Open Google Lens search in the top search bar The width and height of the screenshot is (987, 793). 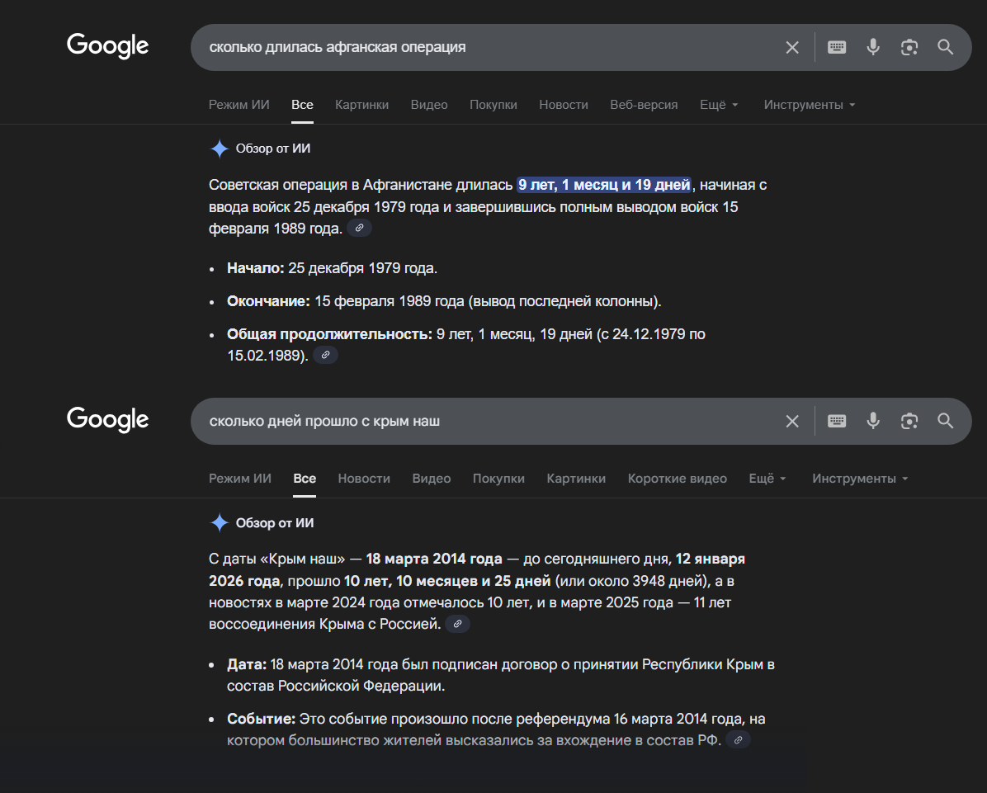[x=909, y=47]
